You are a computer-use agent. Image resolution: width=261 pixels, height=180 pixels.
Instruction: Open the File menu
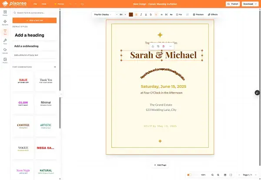pyautogui.click(x=34, y=3)
